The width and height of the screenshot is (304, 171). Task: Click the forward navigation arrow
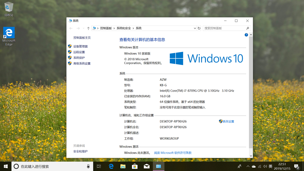[x=78, y=28]
